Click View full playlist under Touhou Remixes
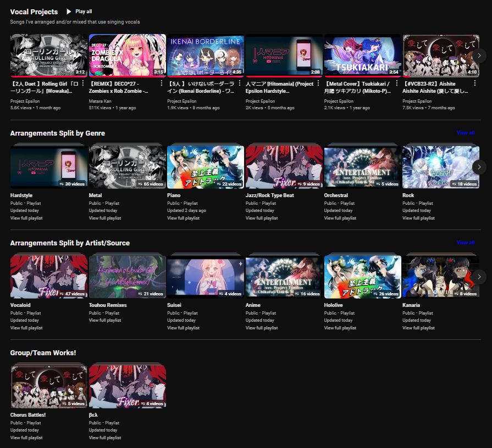Screen dimensions: 492x448 point(105,320)
